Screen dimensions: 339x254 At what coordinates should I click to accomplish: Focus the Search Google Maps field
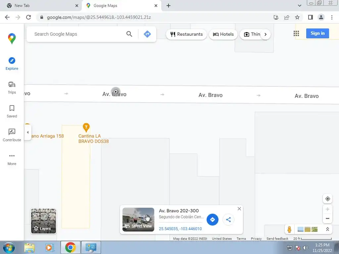click(x=78, y=34)
